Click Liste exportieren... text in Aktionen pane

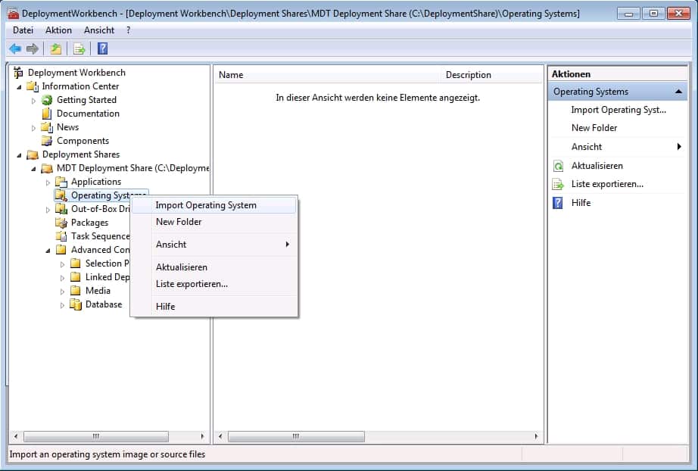tap(607, 184)
